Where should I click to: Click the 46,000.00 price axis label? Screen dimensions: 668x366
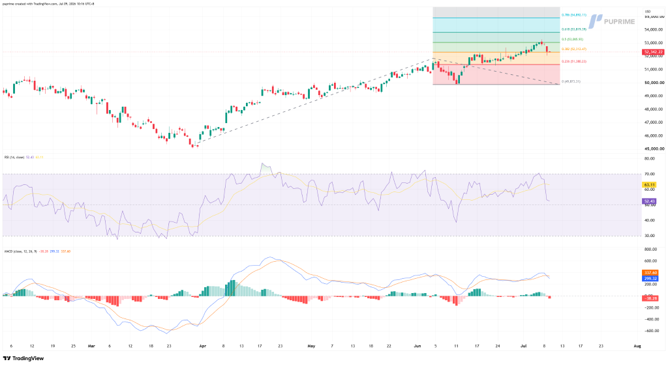654,136
